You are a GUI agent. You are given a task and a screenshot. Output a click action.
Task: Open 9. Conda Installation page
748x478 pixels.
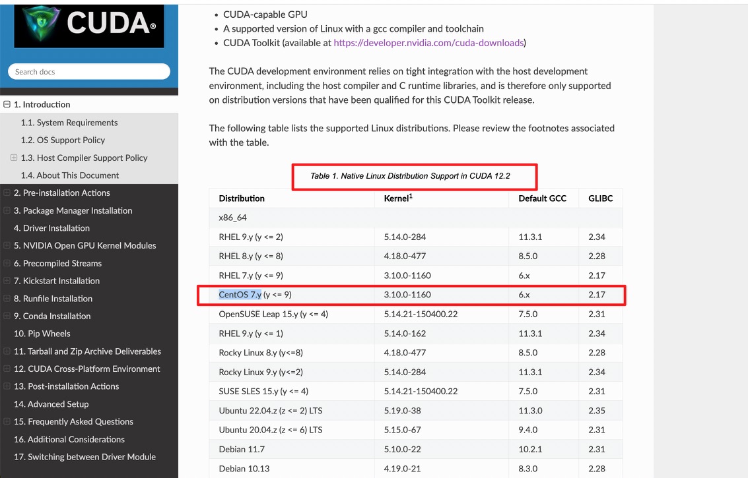tap(52, 316)
